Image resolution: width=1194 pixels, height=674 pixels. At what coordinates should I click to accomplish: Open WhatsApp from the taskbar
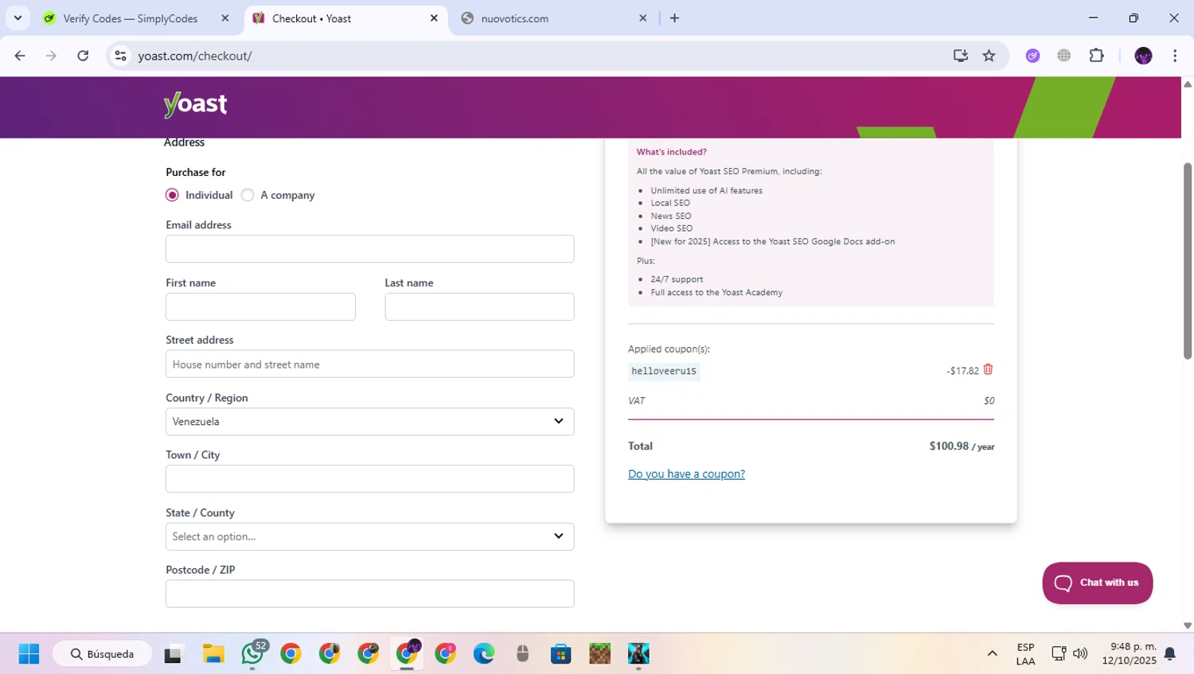tap(253, 654)
